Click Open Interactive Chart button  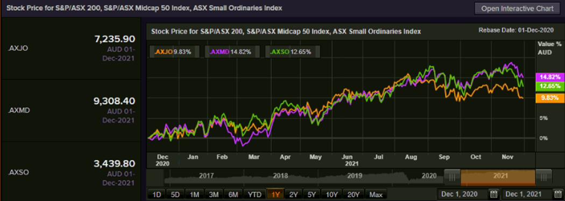point(518,9)
